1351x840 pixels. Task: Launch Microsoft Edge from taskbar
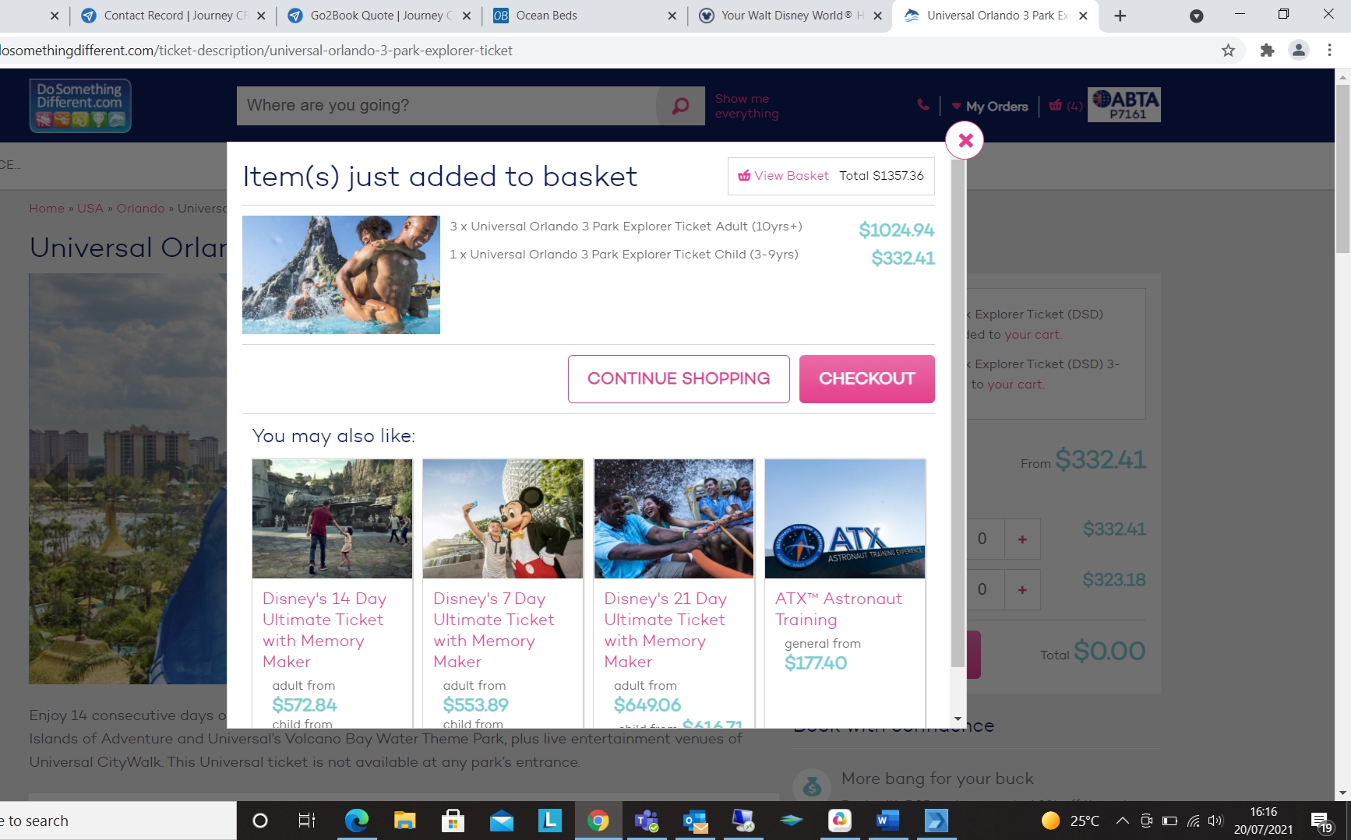[356, 821]
